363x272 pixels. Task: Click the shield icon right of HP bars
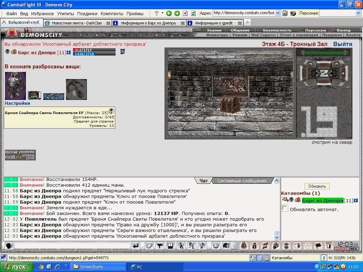click(x=123, y=52)
